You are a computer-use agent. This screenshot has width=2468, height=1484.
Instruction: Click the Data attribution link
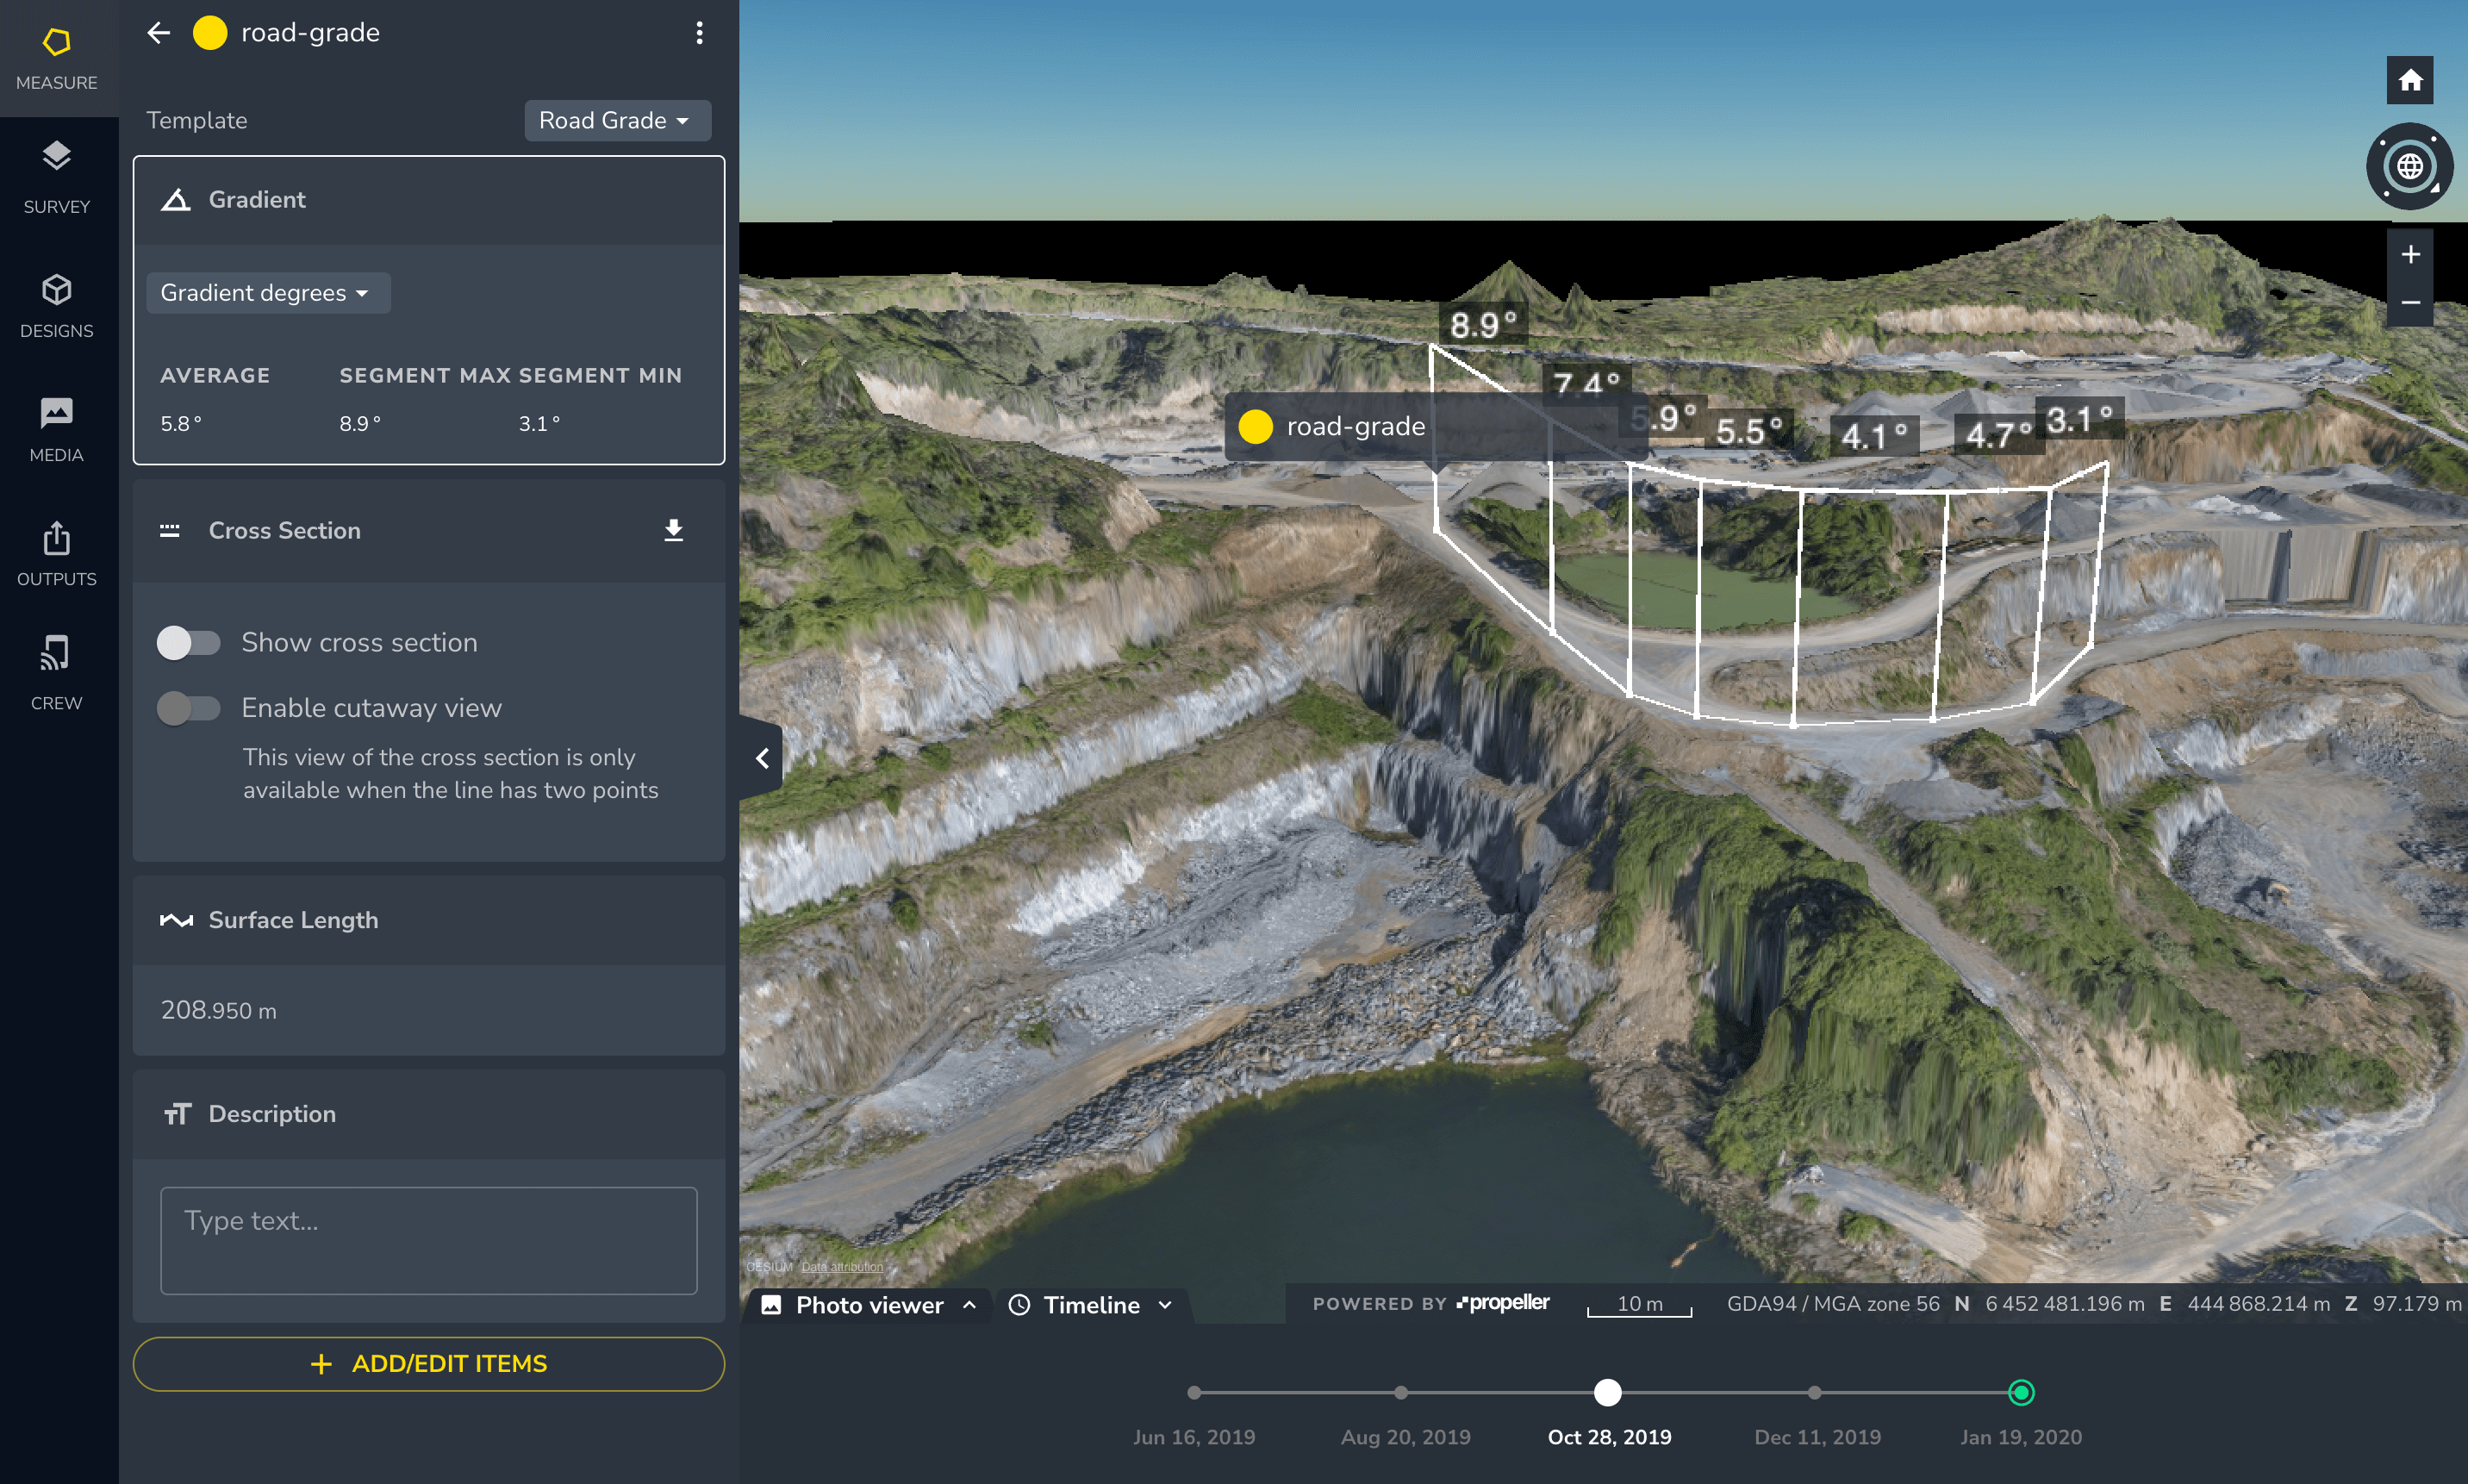click(x=841, y=1266)
